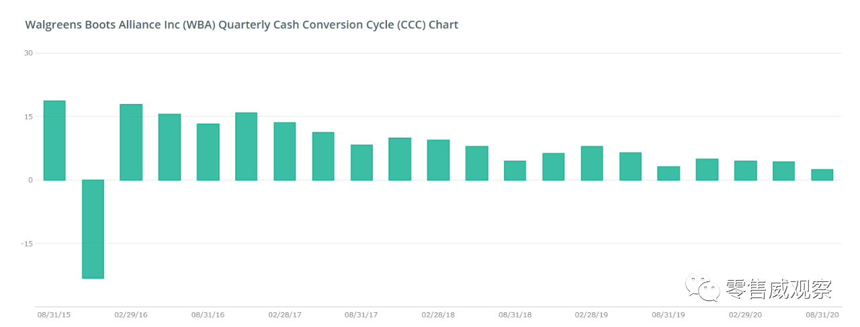860x327 pixels.
Task: Select the bar above 08/31/18 label
Action: 515,171
